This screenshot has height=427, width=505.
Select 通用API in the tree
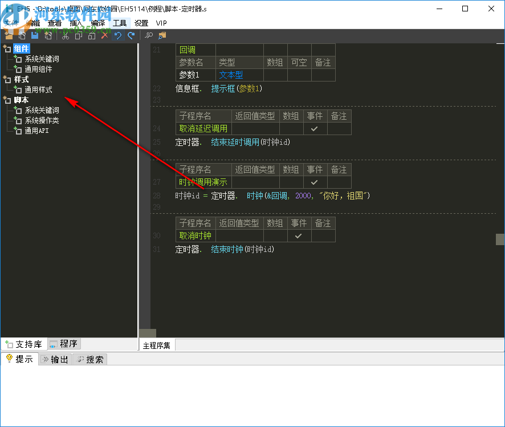tap(36, 131)
